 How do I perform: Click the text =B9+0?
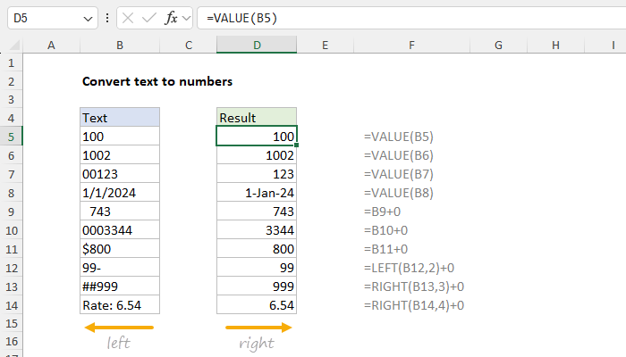tap(382, 212)
